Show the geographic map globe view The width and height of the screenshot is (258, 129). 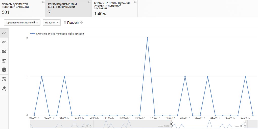[x=4, y=79]
